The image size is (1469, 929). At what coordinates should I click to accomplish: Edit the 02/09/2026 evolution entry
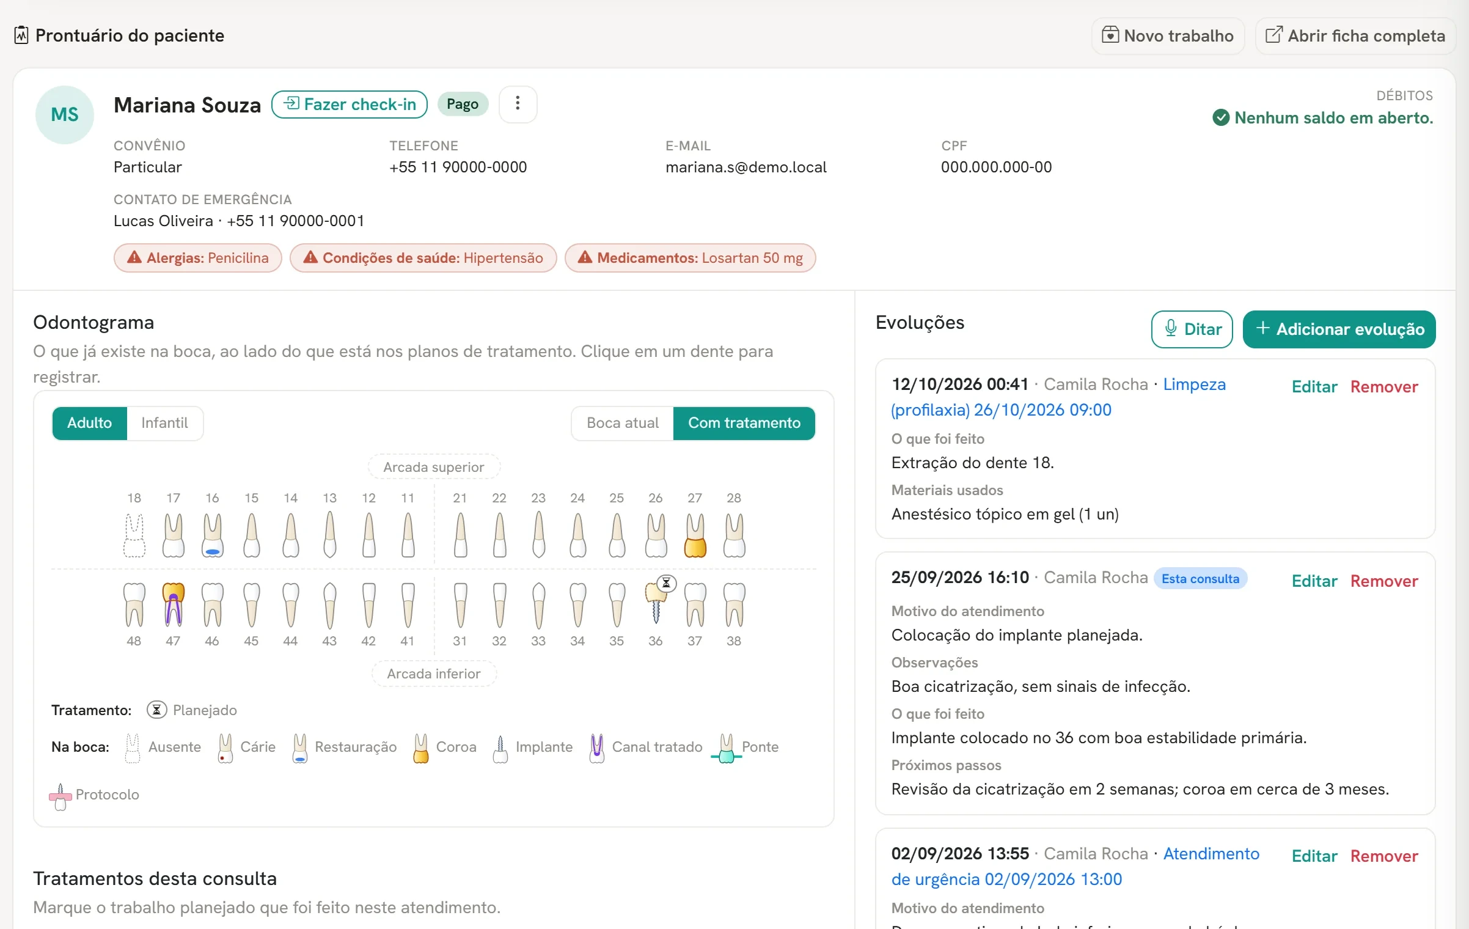coord(1314,856)
